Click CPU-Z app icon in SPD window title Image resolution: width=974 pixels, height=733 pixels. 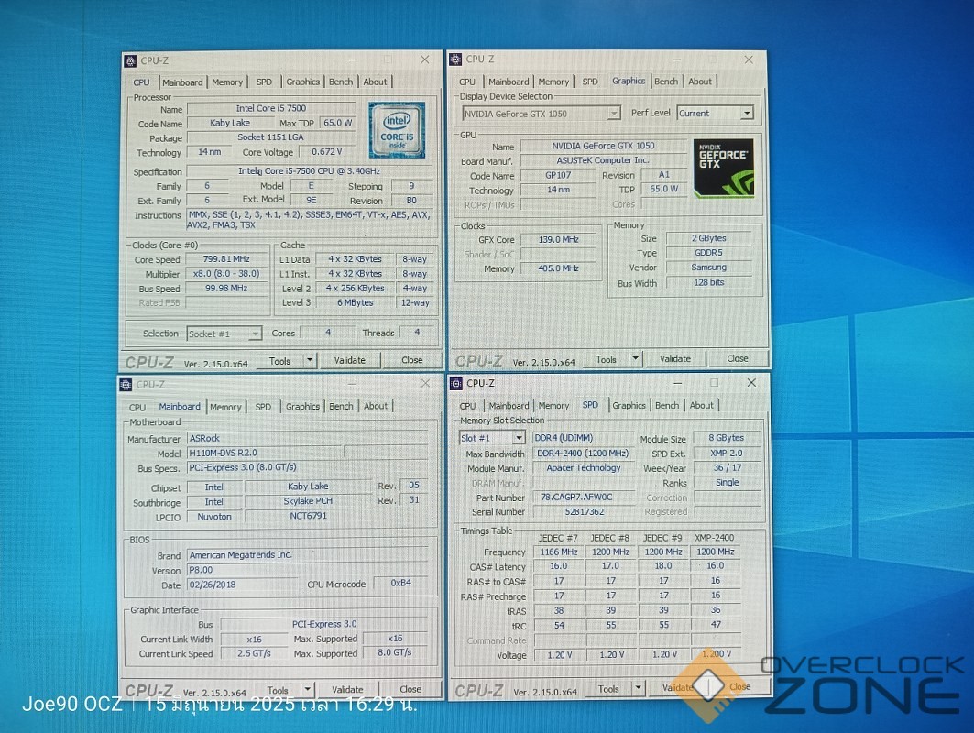[x=456, y=383]
